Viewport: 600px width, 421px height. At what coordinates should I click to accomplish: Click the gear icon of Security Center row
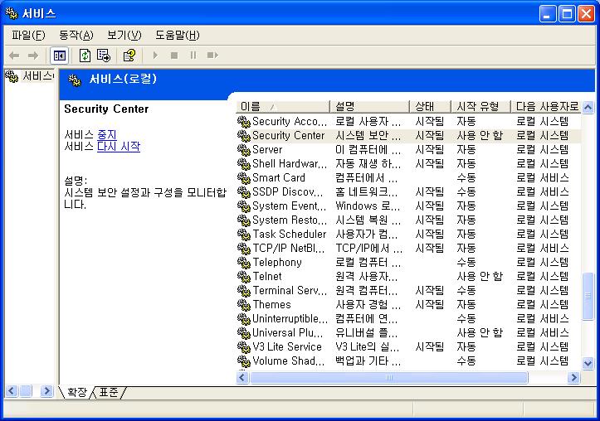click(244, 136)
